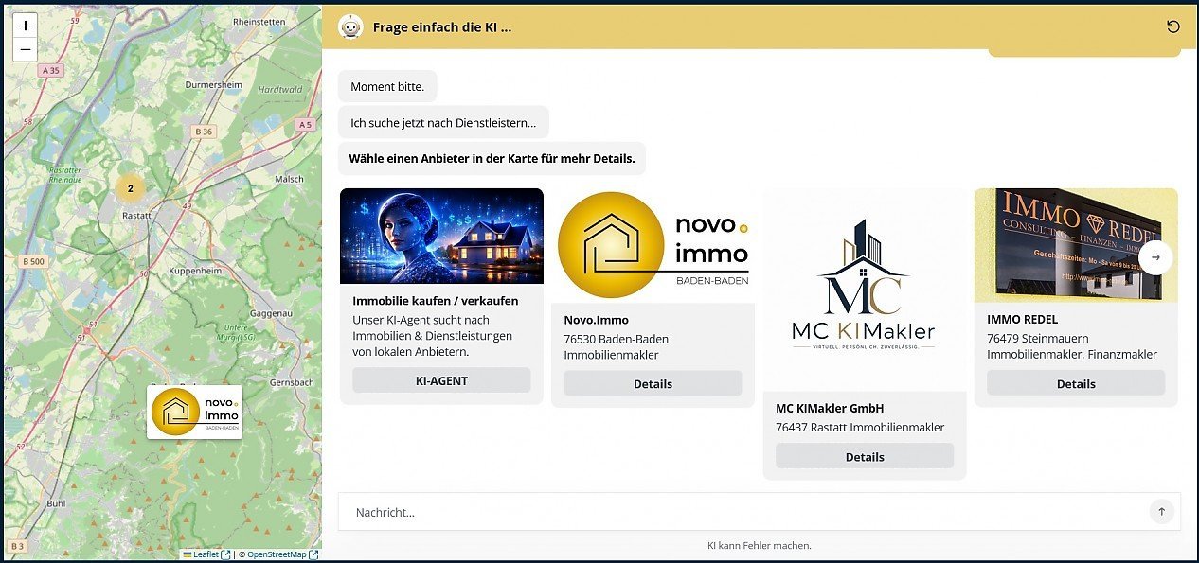Open Details for Novo.Immo
Screen dimensions: 1199x563
653,383
